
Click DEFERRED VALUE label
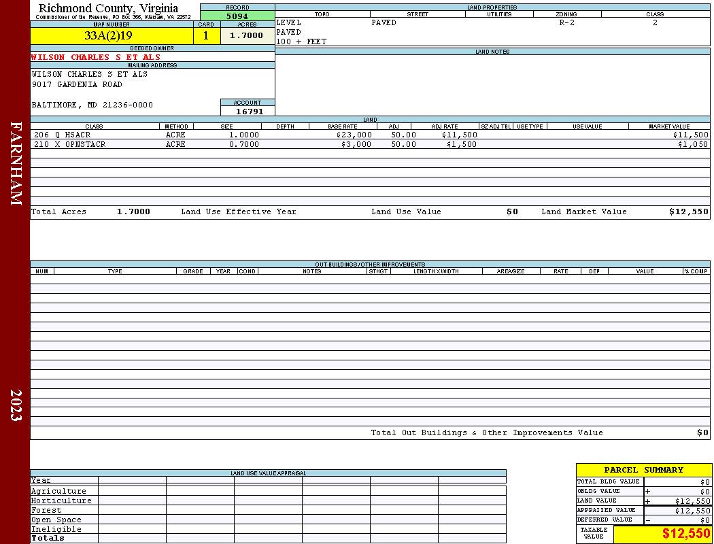605,520
